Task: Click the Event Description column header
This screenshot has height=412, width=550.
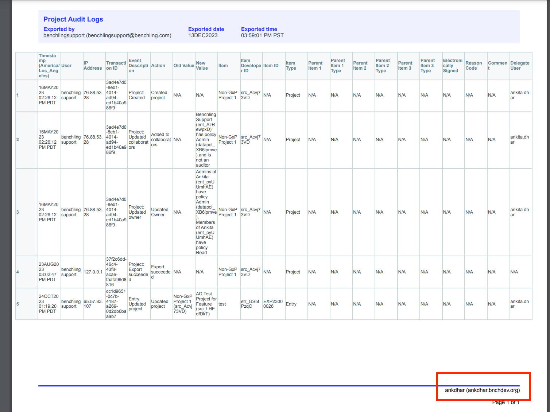Action: [139, 66]
